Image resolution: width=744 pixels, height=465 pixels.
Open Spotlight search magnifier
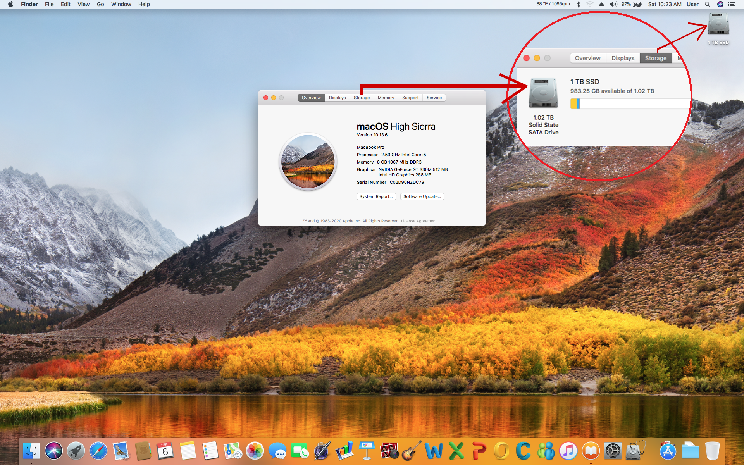click(x=708, y=4)
